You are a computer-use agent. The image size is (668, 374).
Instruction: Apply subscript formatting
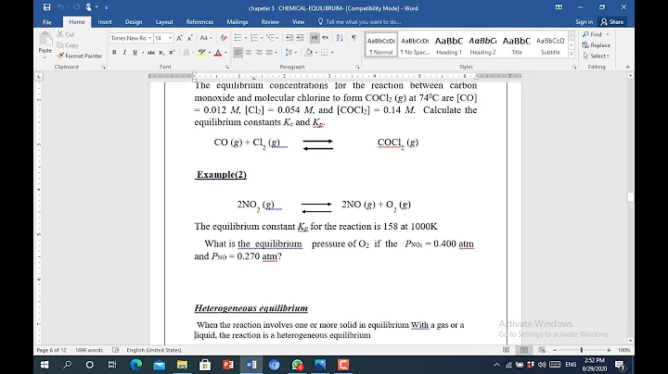tap(161, 52)
